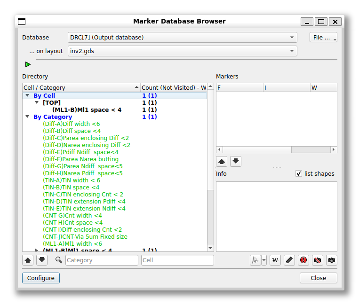Select the [TOP] cell row
Viewport: 359px width, 305px height.
click(52, 102)
